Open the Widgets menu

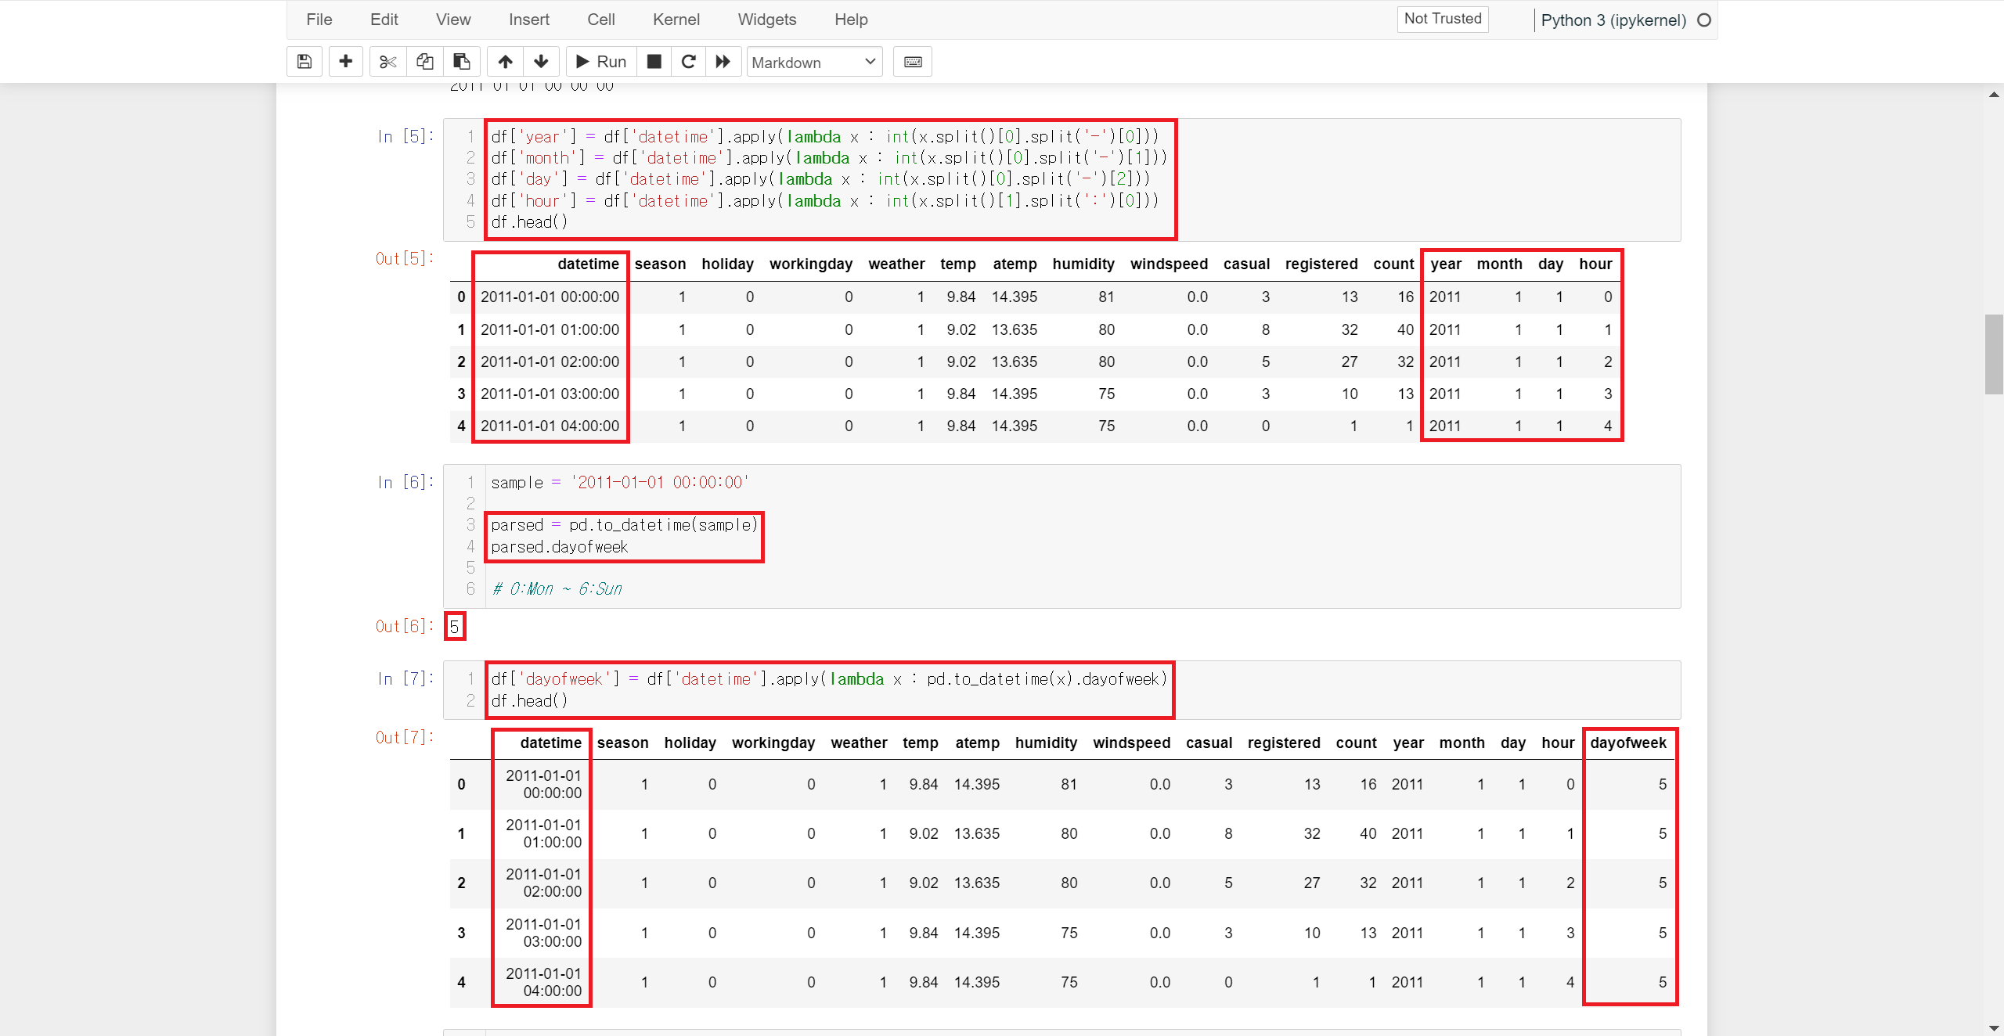766,20
